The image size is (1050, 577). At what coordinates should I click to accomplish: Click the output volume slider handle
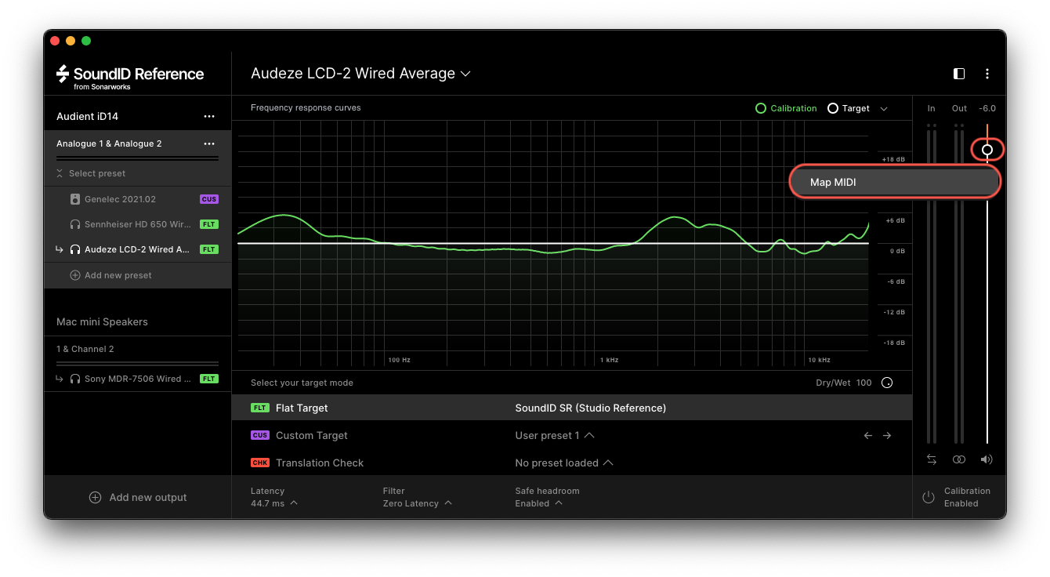coord(987,149)
